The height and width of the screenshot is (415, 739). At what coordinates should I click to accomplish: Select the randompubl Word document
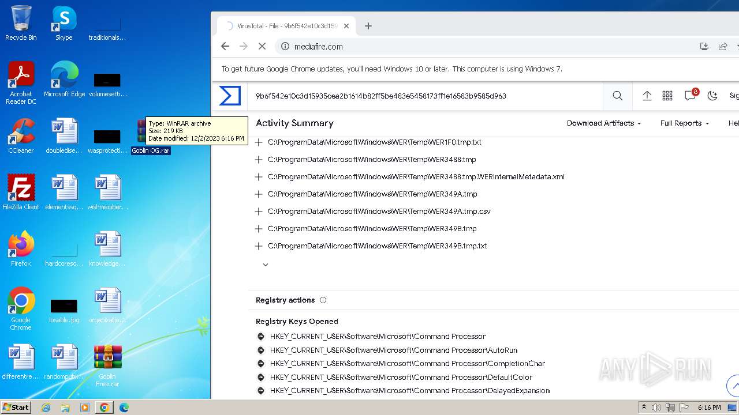point(64,362)
